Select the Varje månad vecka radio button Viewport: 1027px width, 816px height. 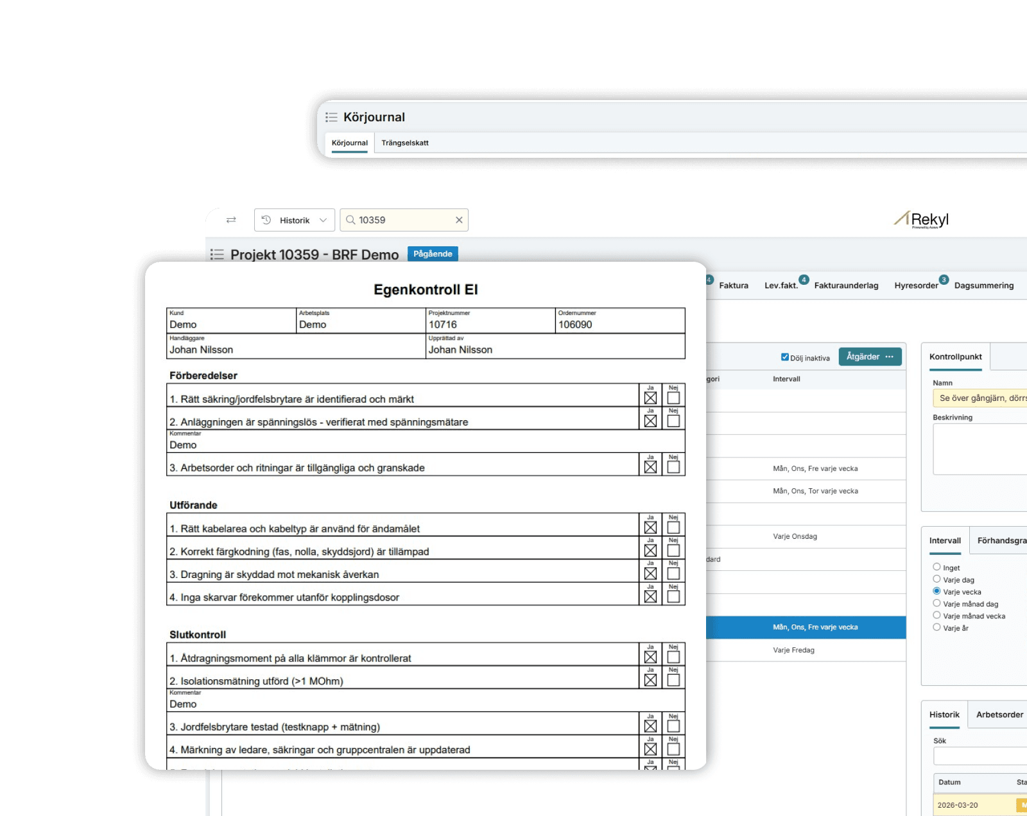936,615
